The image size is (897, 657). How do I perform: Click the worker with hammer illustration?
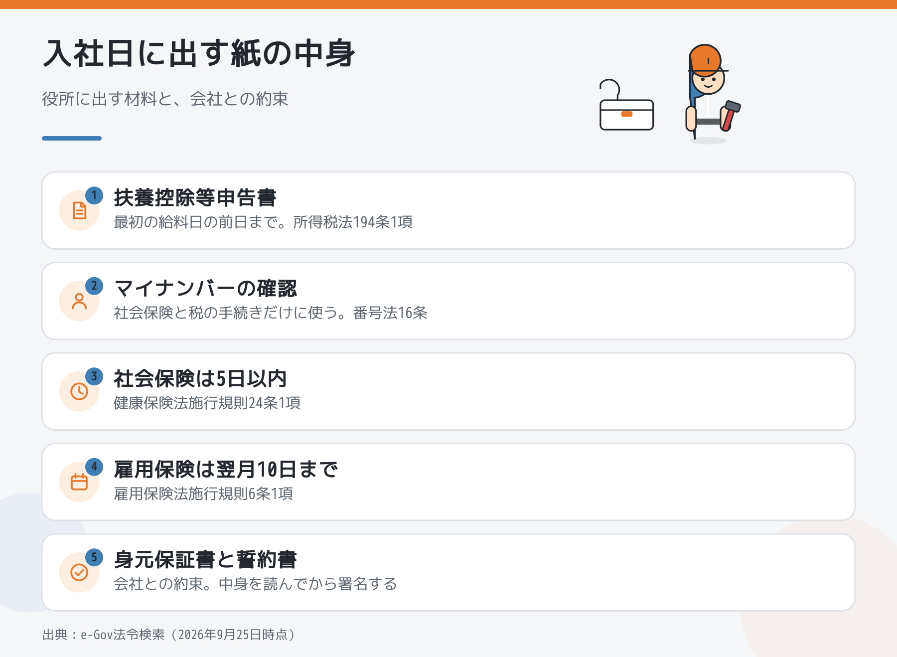click(x=712, y=93)
